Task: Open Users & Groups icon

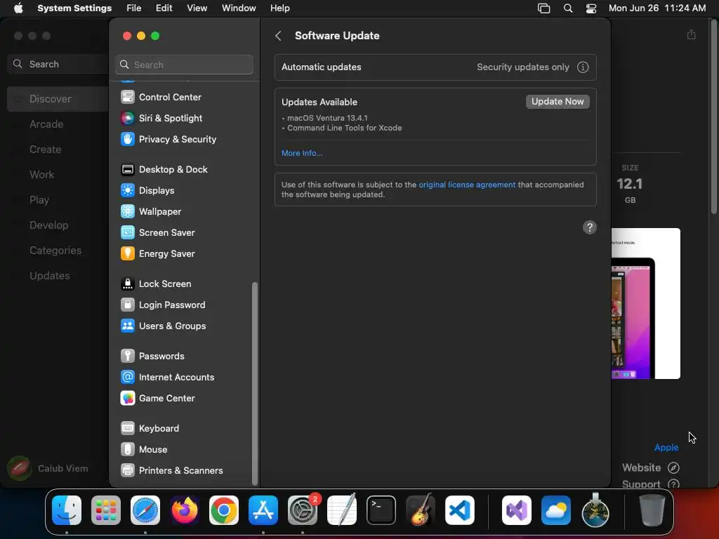Action: 128,326
